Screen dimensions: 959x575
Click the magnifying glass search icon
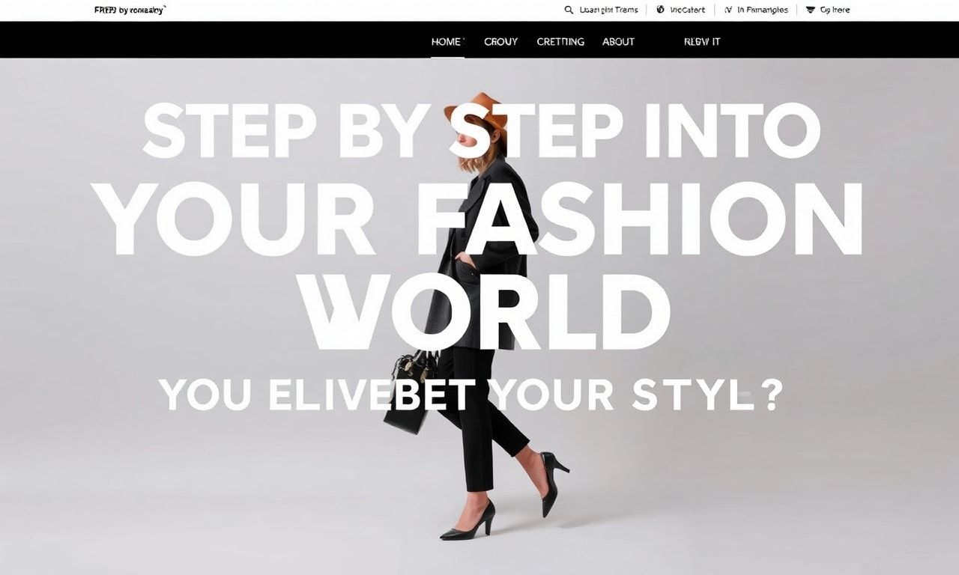tap(569, 10)
